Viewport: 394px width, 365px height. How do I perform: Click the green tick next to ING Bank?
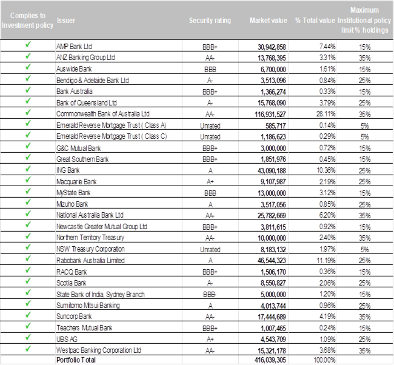click(27, 170)
